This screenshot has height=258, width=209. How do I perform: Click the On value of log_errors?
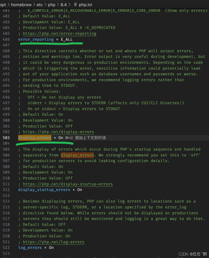point(51,248)
